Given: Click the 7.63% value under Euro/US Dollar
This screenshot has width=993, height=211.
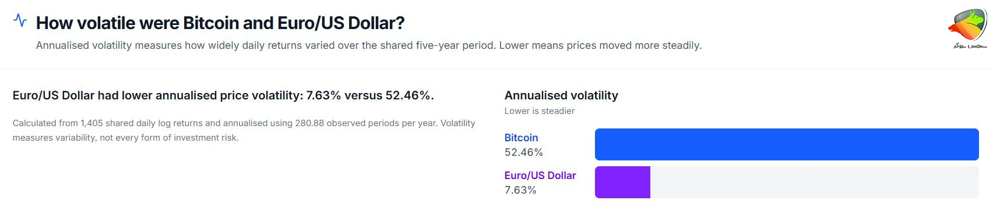Looking at the screenshot, I should coord(520,190).
